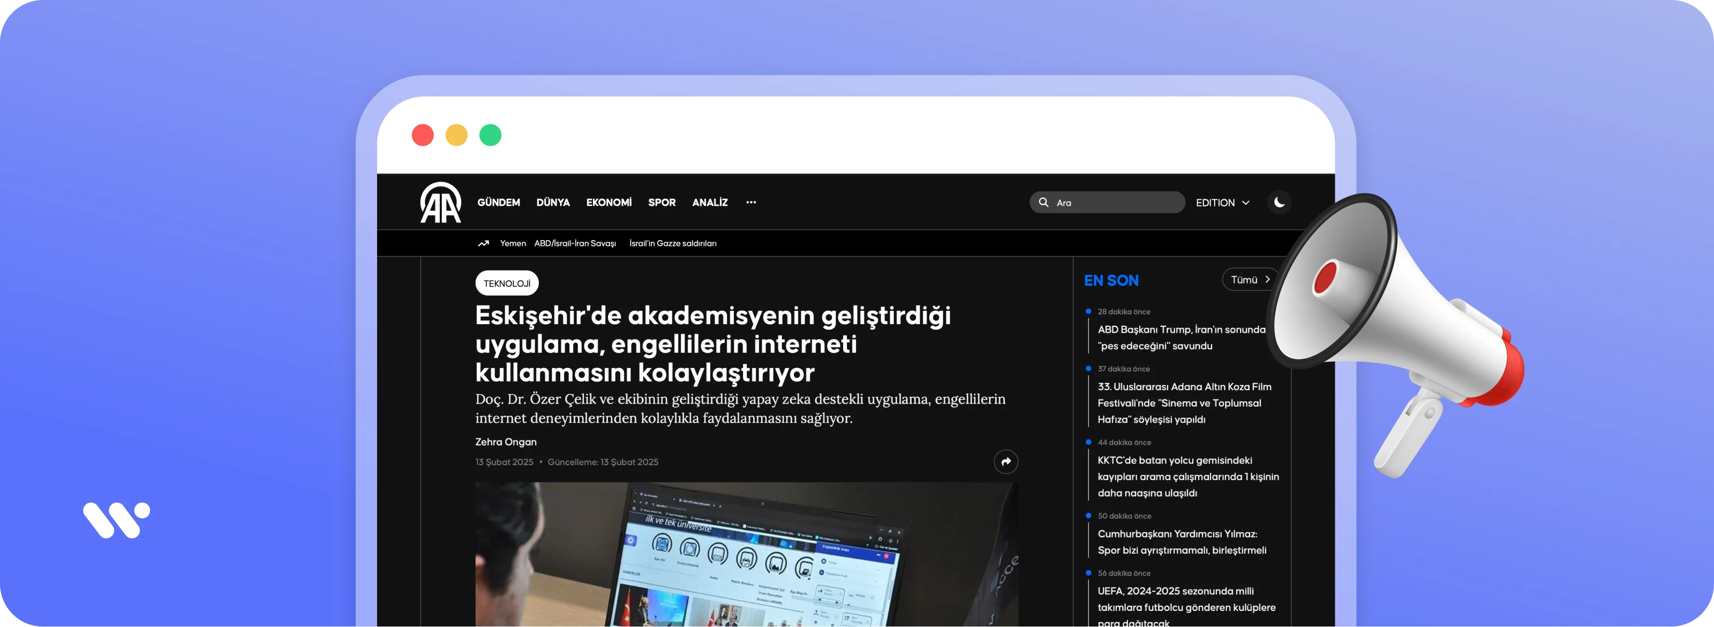The image size is (1714, 627).
Task: Click the Doç. Dr. Özer Çelik summary text
Action: pos(740,408)
